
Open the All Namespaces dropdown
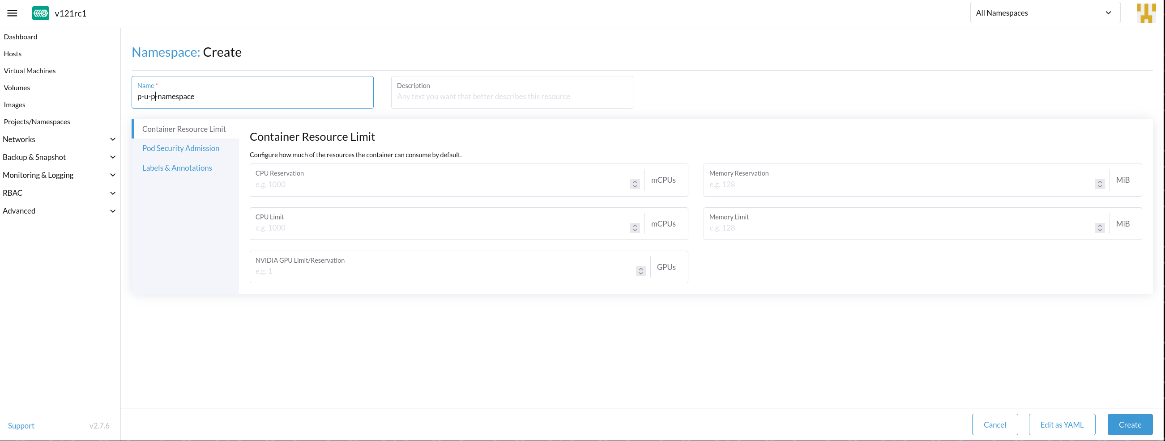pyautogui.click(x=1045, y=13)
